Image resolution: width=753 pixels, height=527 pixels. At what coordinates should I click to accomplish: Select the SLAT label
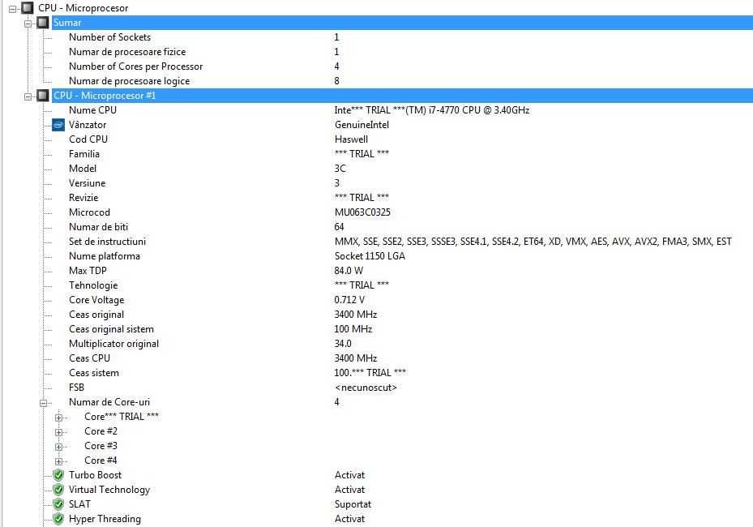(79, 504)
